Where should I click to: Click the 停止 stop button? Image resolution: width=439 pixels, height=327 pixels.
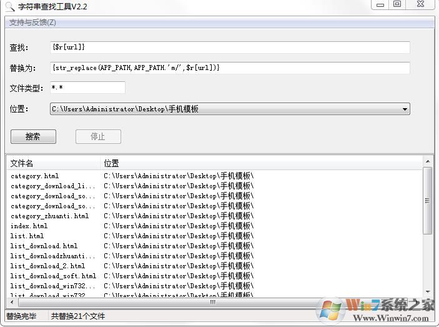point(98,136)
